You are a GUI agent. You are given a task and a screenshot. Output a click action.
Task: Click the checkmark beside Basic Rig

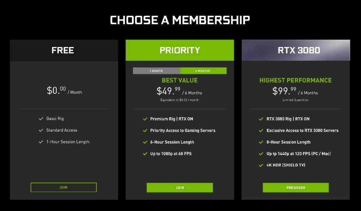point(41,119)
